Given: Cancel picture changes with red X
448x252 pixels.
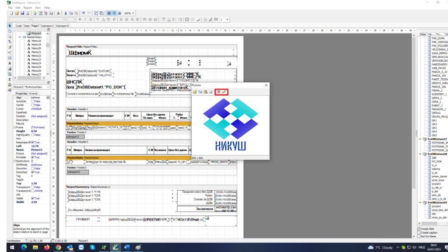Looking at the screenshot, I should [x=219, y=92].
